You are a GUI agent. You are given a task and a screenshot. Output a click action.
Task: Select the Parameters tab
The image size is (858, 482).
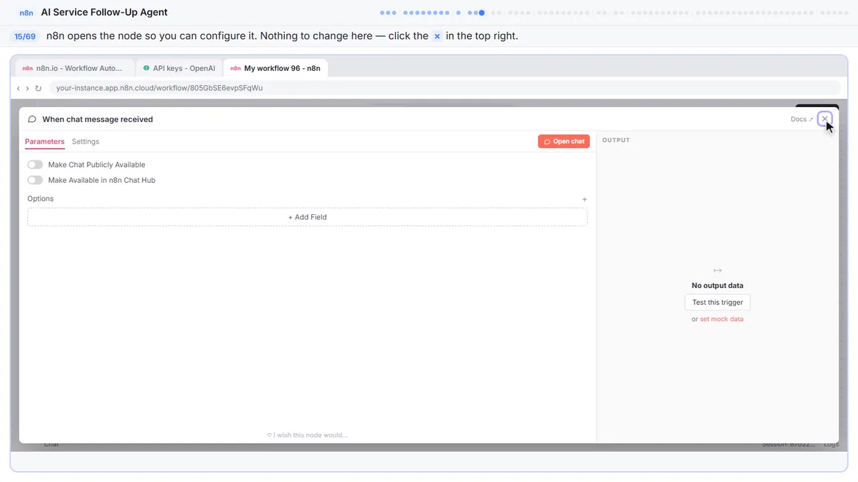click(44, 141)
